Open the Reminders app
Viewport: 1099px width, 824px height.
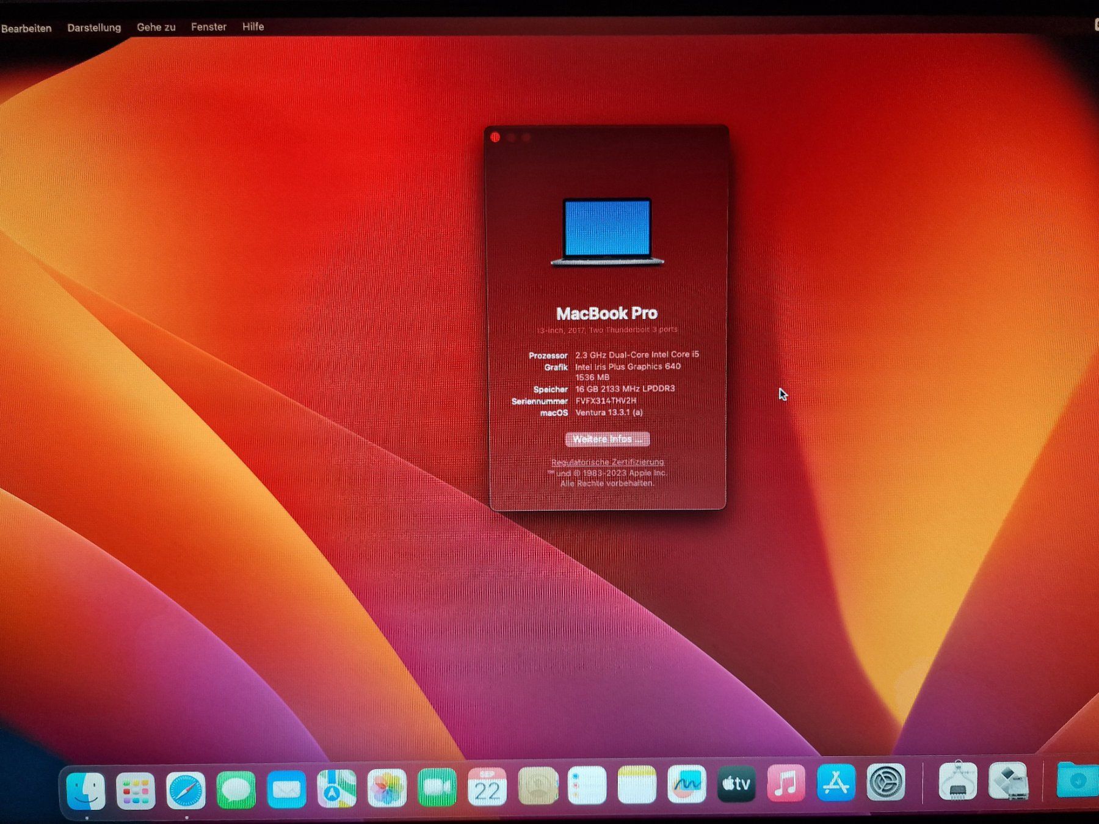pos(587,786)
